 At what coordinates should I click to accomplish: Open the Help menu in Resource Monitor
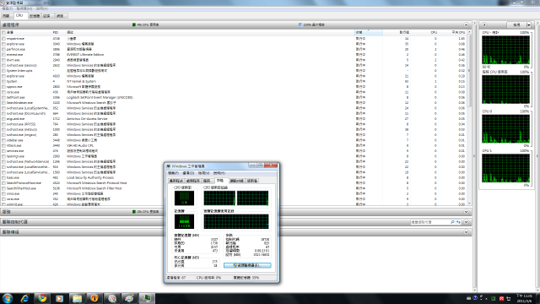tap(42, 8)
